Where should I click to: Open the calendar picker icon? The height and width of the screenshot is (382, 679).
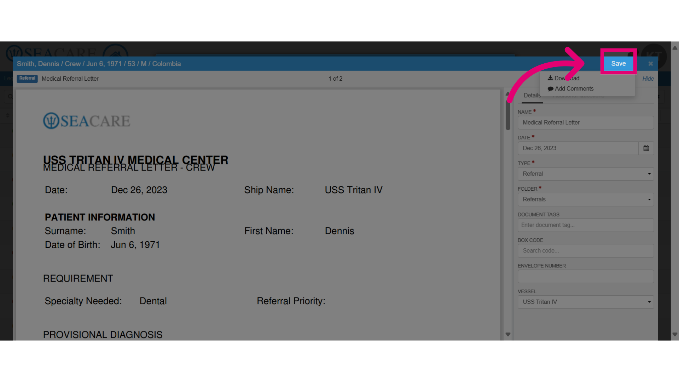646,148
